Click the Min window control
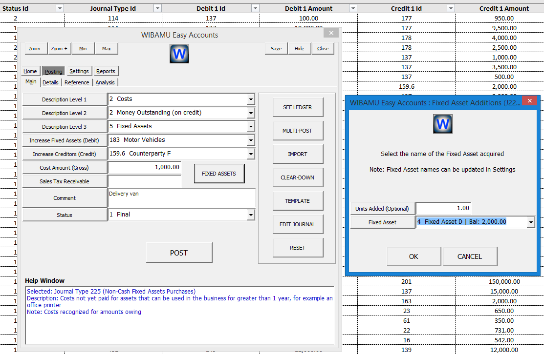The height and width of the screenshot is (354, 544). (83, 48)
